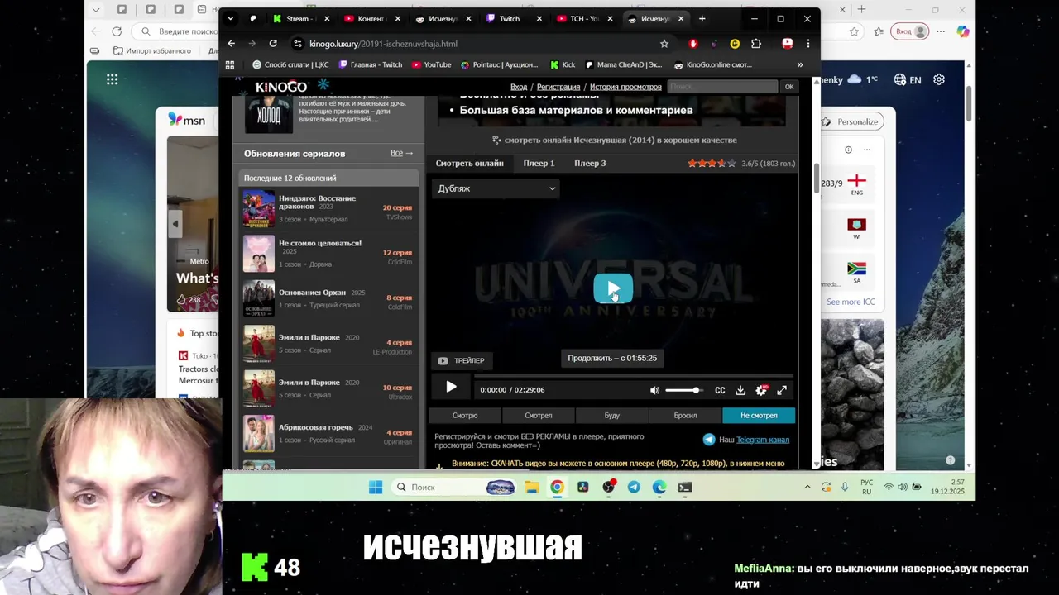Go back in the Chrome window
Image resolution: width=1059 pixels, height=595 pixels.
point(232,44)
